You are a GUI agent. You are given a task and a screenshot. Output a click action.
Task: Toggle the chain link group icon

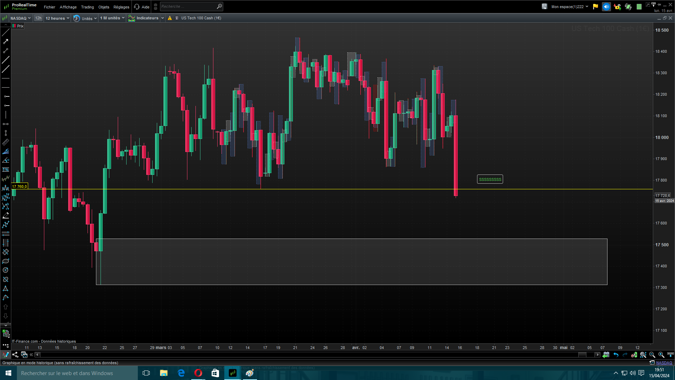click(x=156, y=7)
